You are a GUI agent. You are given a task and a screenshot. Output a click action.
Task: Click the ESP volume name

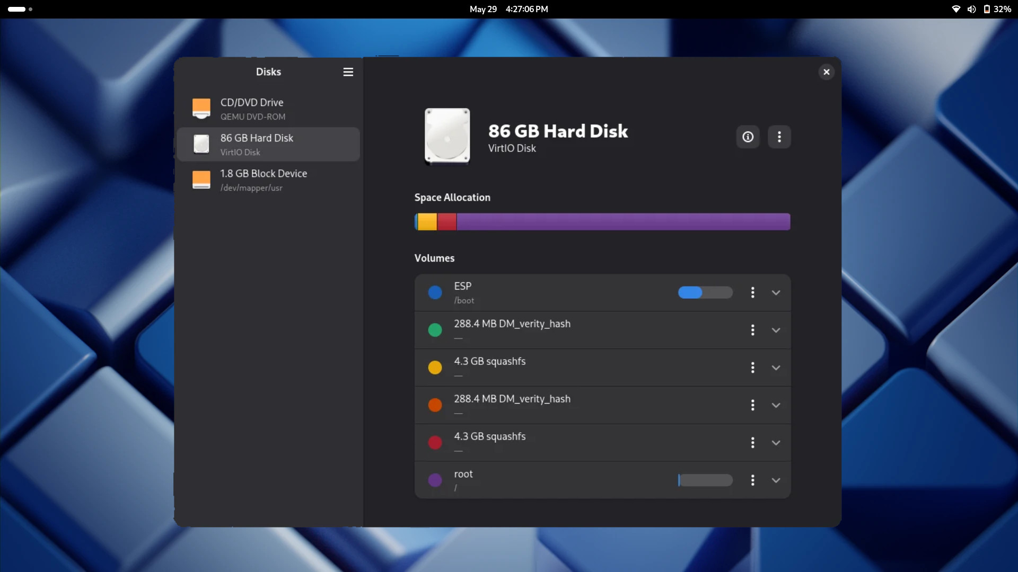click(462, 287)
